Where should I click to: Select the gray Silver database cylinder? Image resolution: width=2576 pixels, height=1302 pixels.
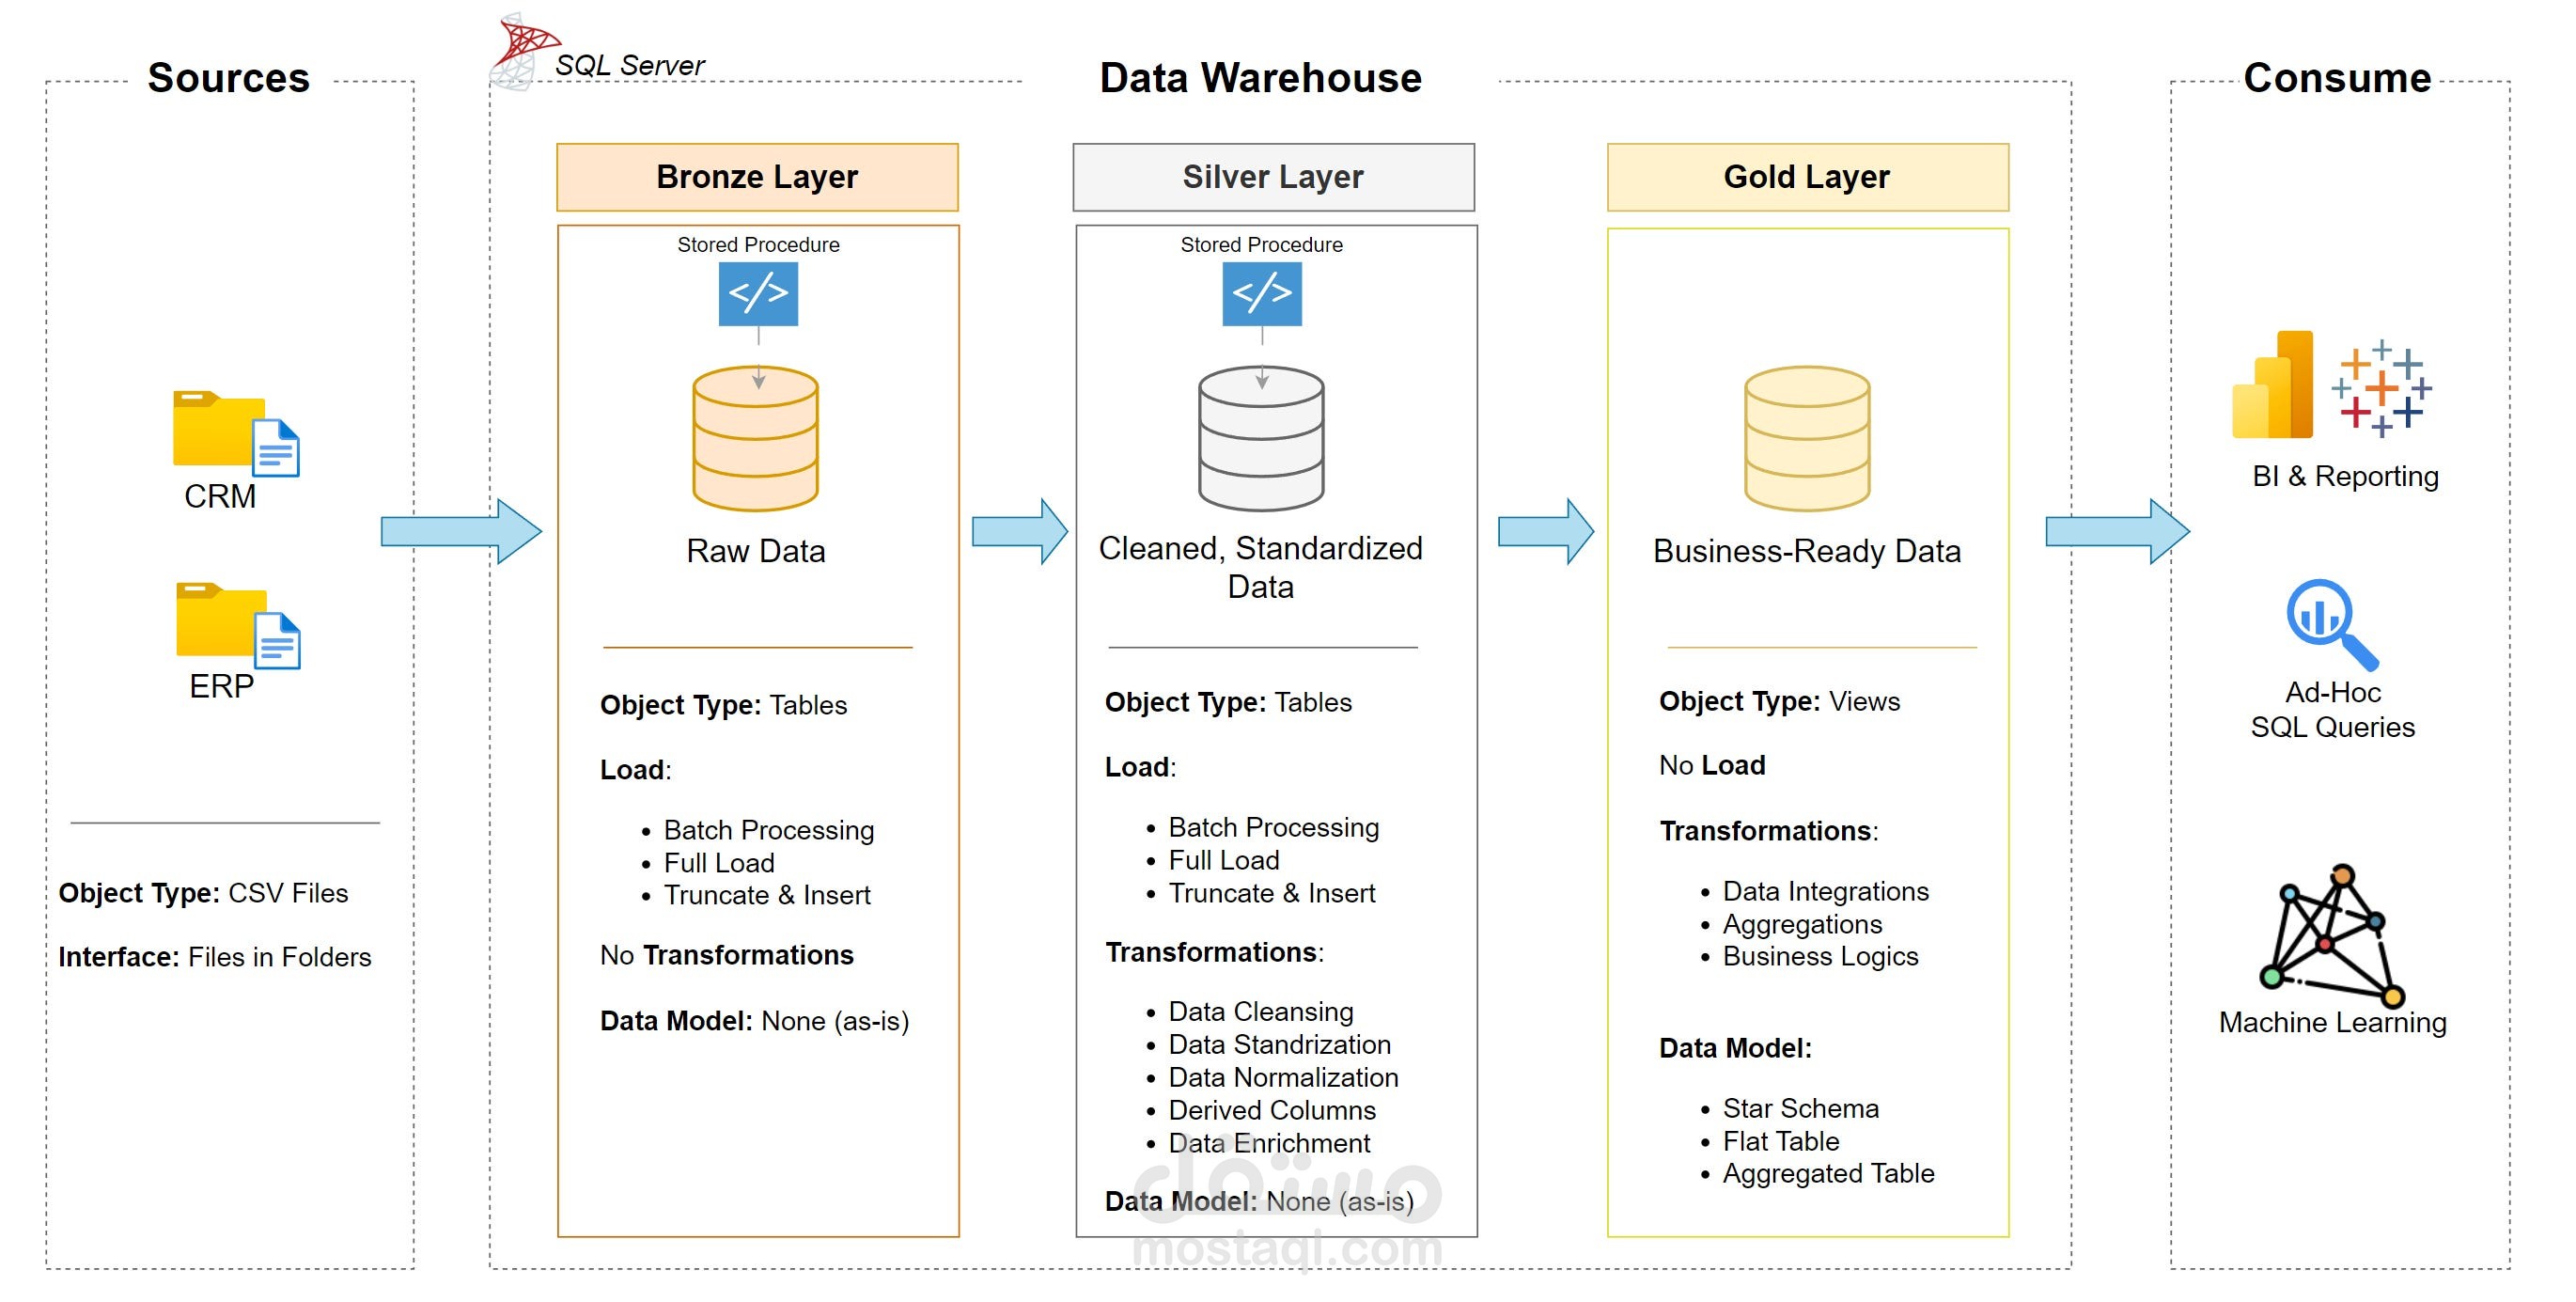(x=1261, y=438)
